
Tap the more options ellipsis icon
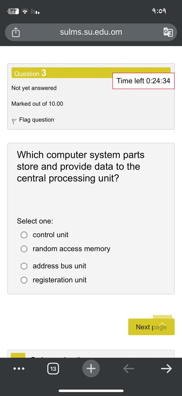pos(19,368)
